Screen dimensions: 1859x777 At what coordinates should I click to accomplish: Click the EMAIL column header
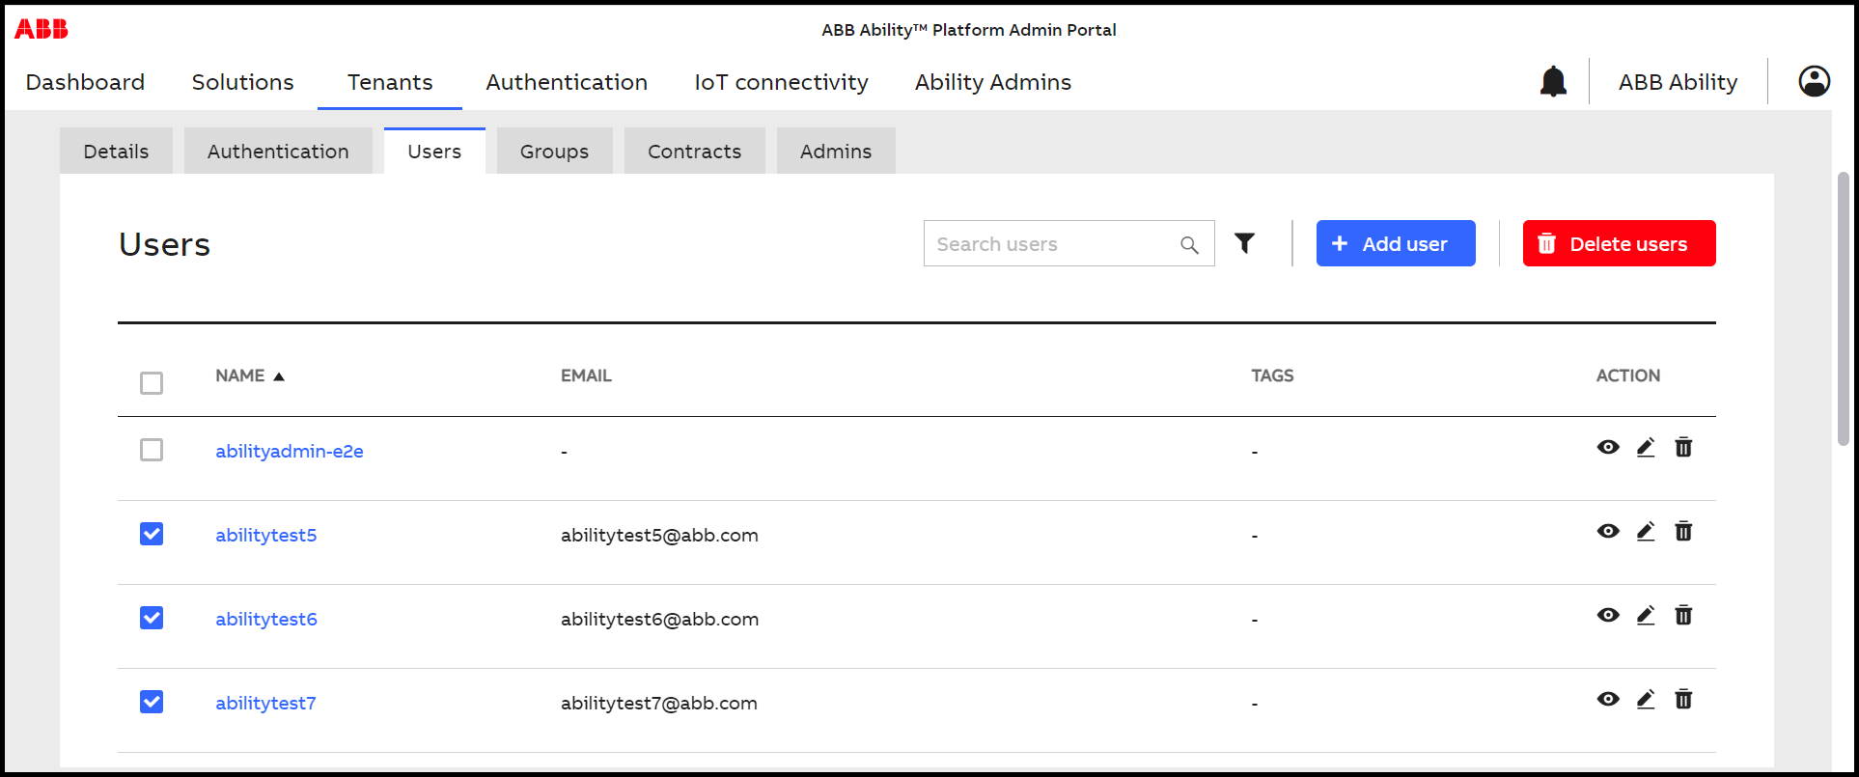tap(586, 375)
